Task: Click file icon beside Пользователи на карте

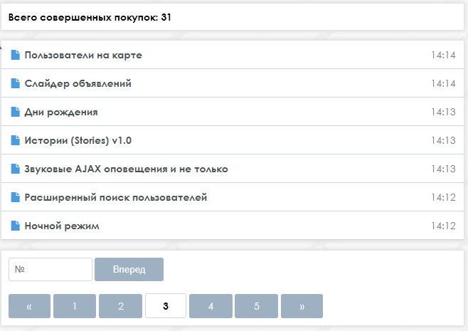Action: tap(15, 55)
